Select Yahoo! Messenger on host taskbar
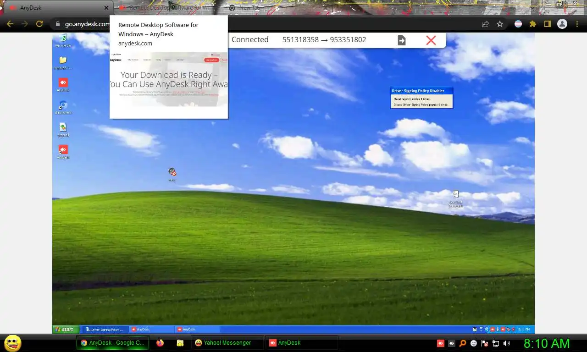Viewport: 587px width, 352px height. click(227, 343)
